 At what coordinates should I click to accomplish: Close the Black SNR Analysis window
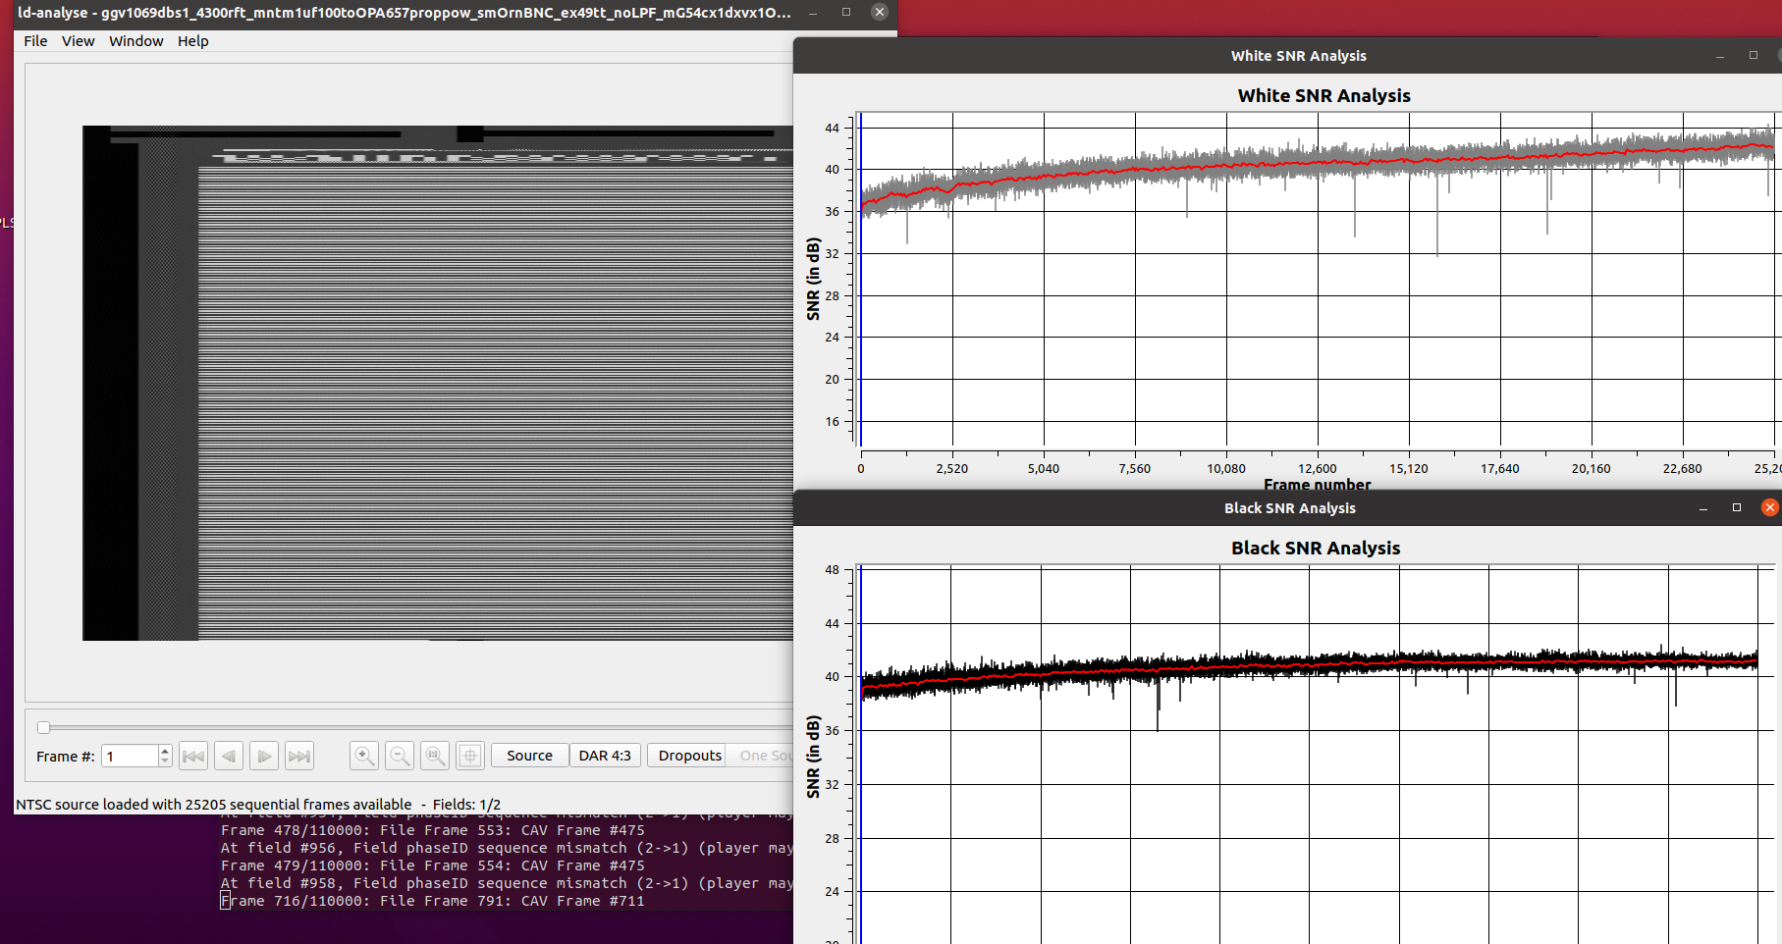tap(1769, 507)
